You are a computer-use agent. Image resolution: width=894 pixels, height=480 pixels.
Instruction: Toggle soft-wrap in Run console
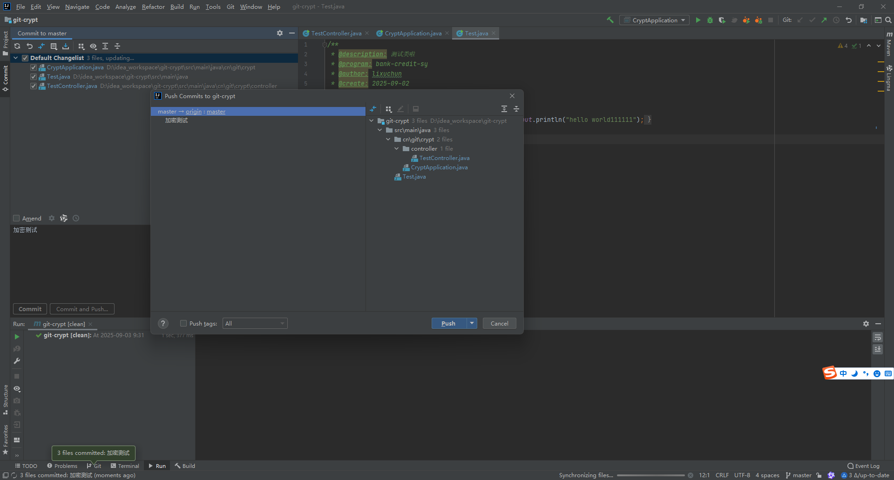tap(878, 337)
